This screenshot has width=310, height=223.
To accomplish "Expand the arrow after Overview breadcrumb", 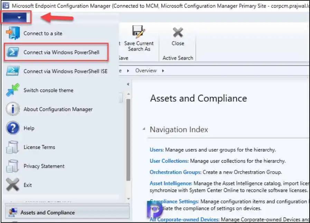I will [163, 71].
